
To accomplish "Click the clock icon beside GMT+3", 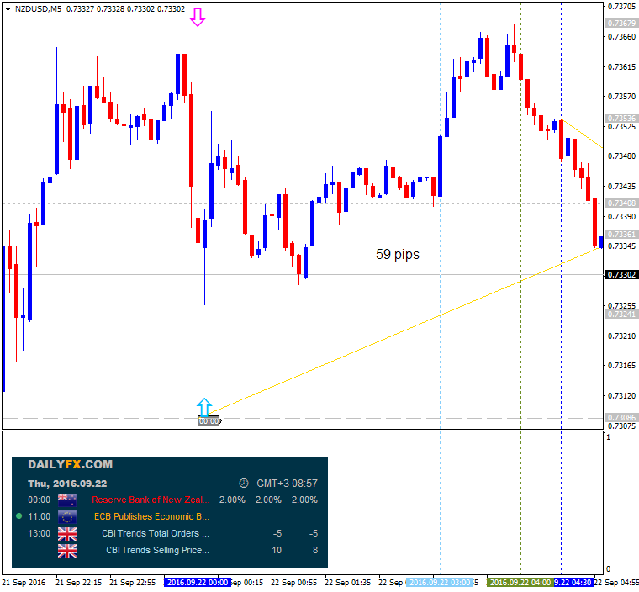I will point(243,484).
